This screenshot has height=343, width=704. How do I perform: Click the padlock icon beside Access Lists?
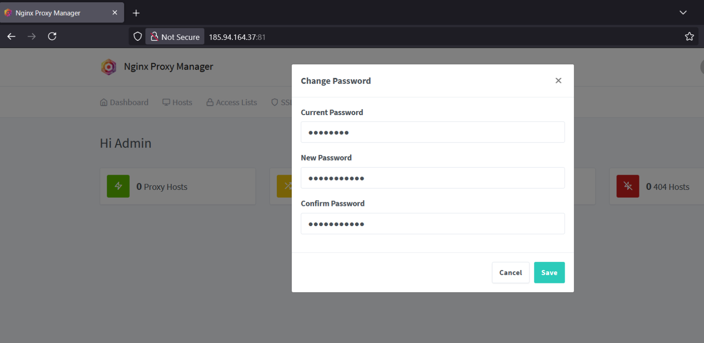click(x=209, y=102)
